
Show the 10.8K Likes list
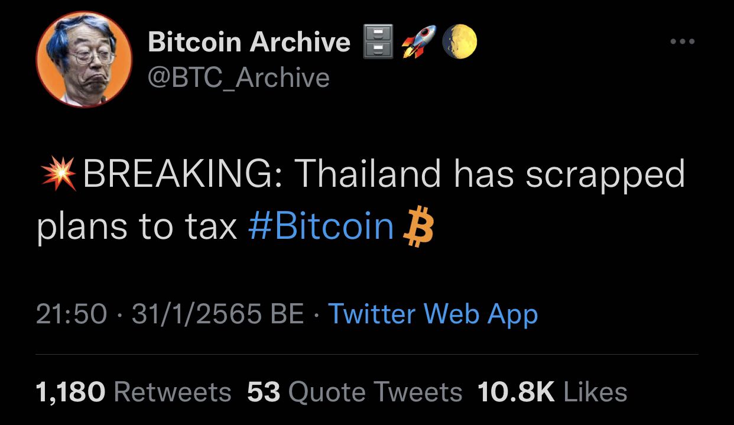click(552, 391)
